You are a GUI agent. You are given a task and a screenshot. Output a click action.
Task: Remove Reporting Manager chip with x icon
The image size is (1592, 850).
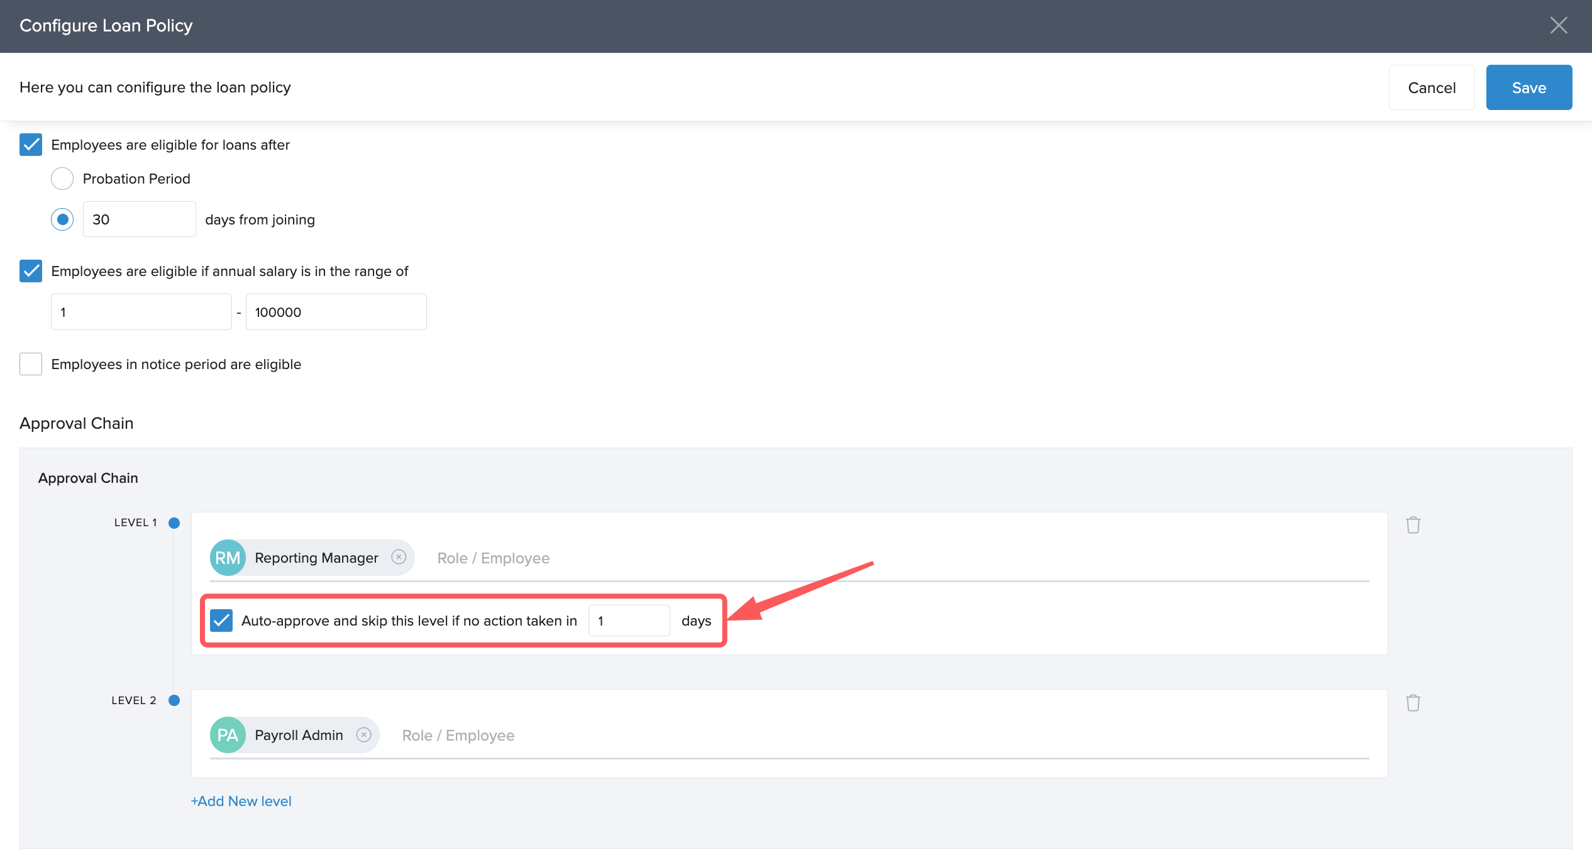(399, 557)
